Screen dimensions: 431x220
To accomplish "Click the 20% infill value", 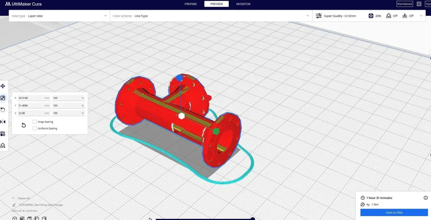I will (x=378, y=16).
